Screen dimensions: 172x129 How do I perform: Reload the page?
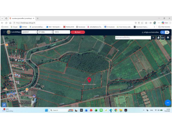pyautogui.click(x=6, y=23)
